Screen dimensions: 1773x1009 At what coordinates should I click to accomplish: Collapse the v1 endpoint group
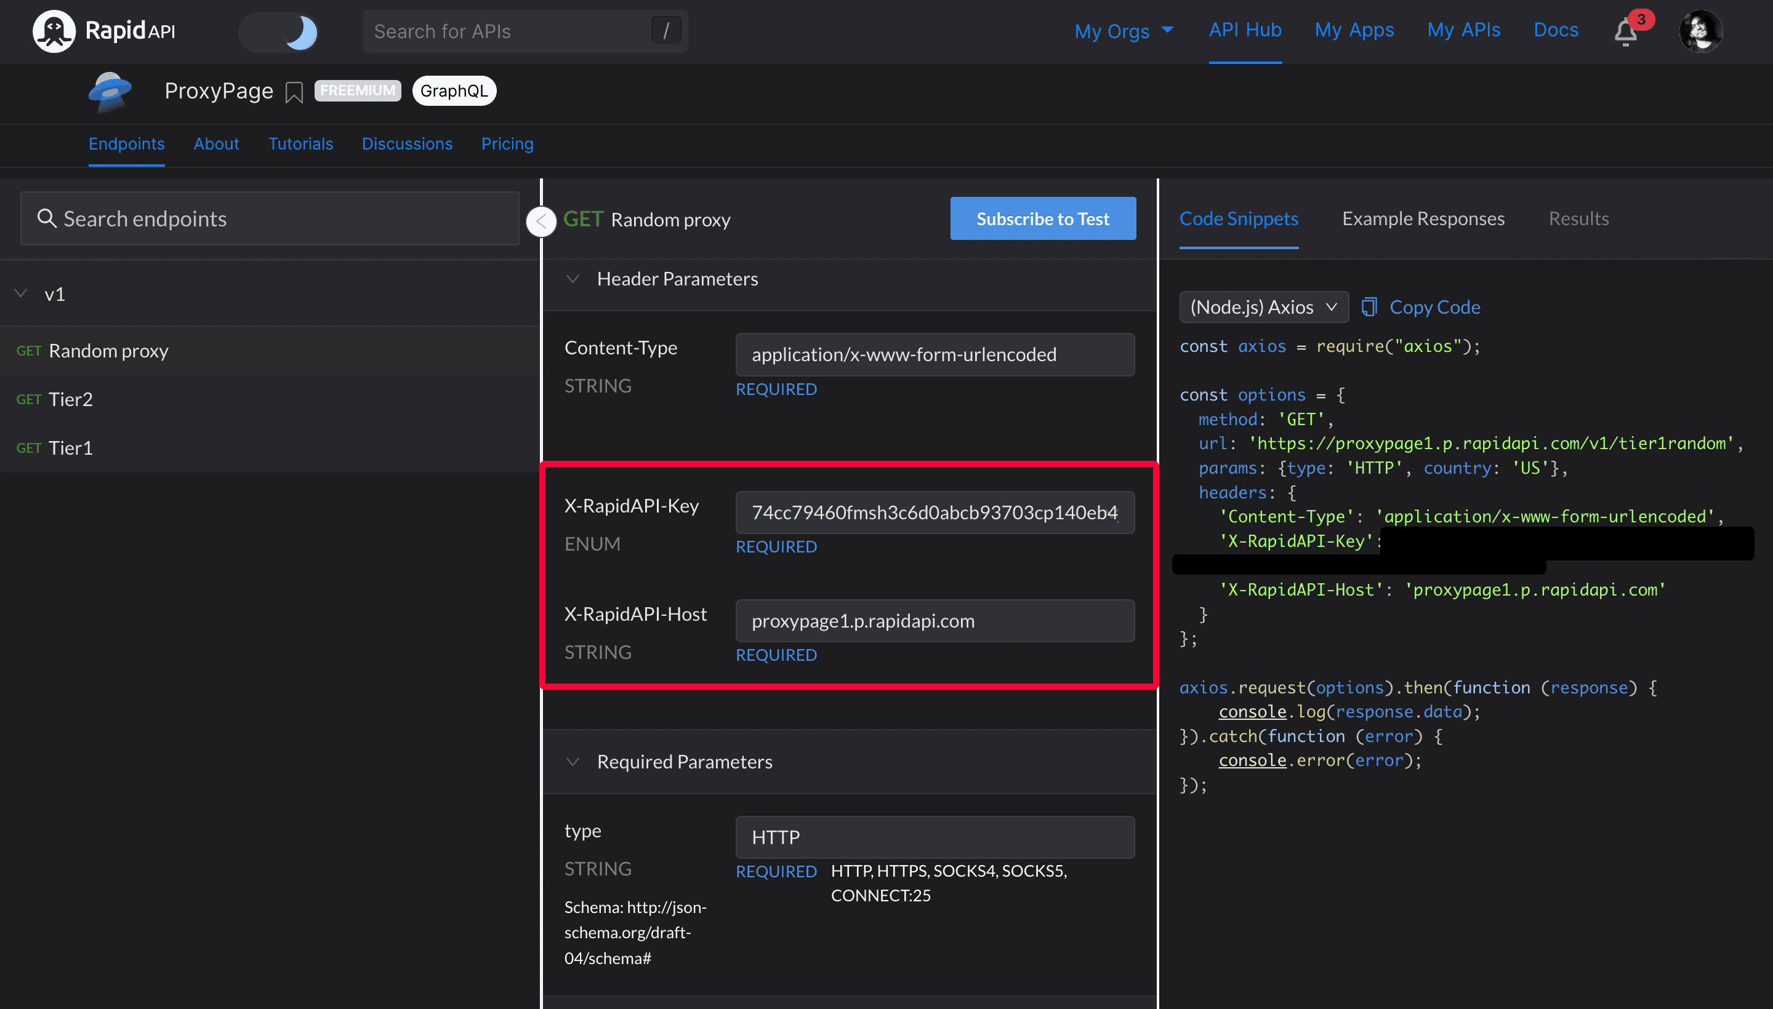pos(22,294)
